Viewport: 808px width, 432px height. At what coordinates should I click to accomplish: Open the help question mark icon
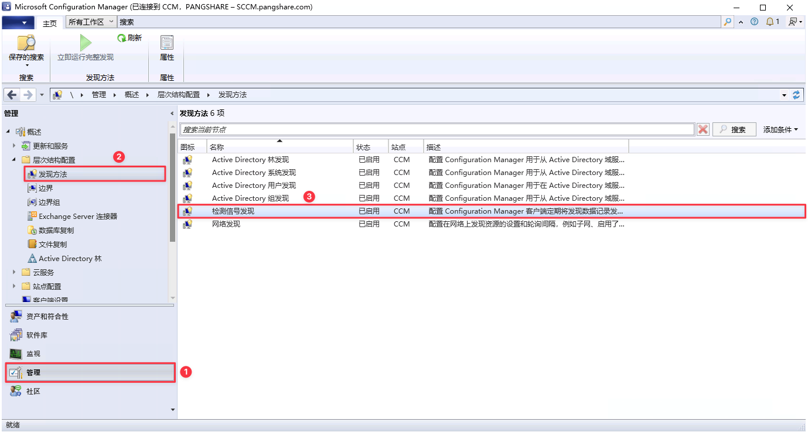(x=754, y=22)
